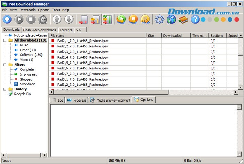The height and width of the screenshot is (164, 244).
Task: Open the View menu
Action: click(13, 10)
